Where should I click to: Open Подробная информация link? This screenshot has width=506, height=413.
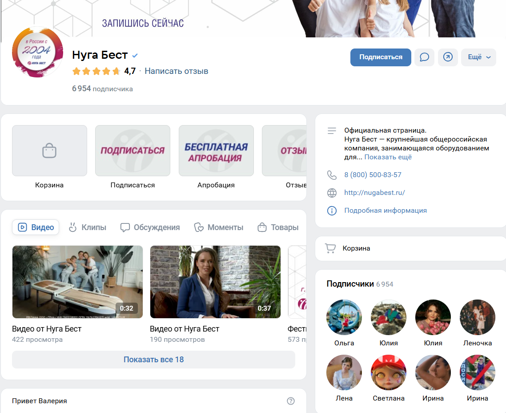coord(386,210)
